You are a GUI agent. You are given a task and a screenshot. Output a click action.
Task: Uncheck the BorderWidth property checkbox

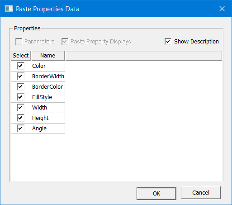20,76
